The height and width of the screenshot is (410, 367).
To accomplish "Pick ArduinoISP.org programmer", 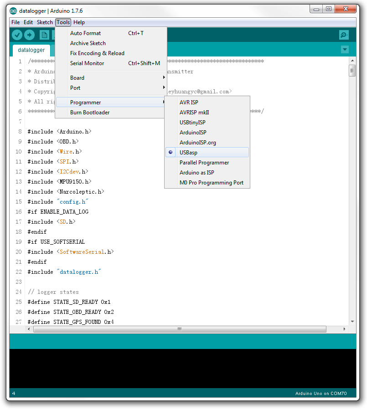I will (x=207, y=143).
